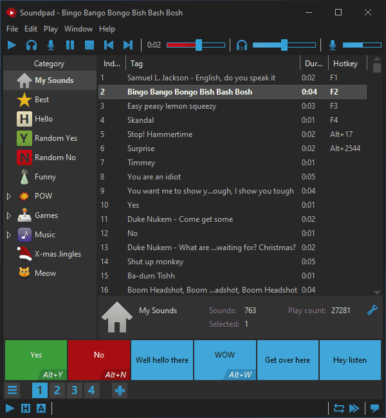Click the microphone play icon in toolbar
This screenshot has height=418, width=386.
[x=51, y=45]
